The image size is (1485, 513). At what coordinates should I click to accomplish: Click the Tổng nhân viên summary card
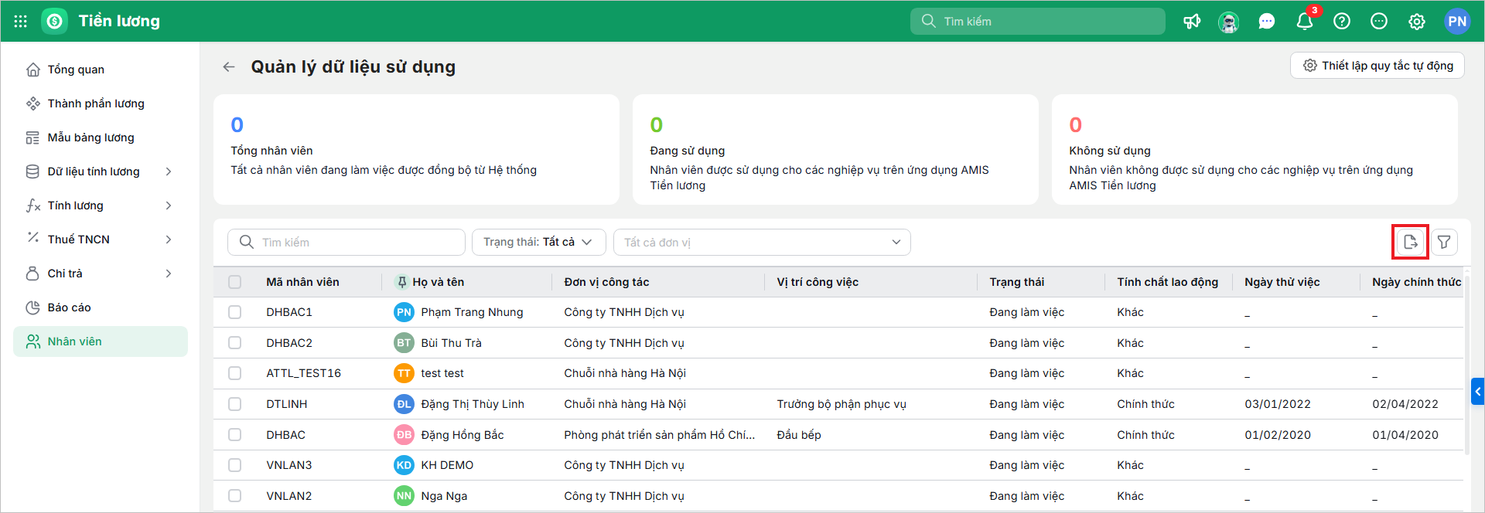[x=416, y=150]
